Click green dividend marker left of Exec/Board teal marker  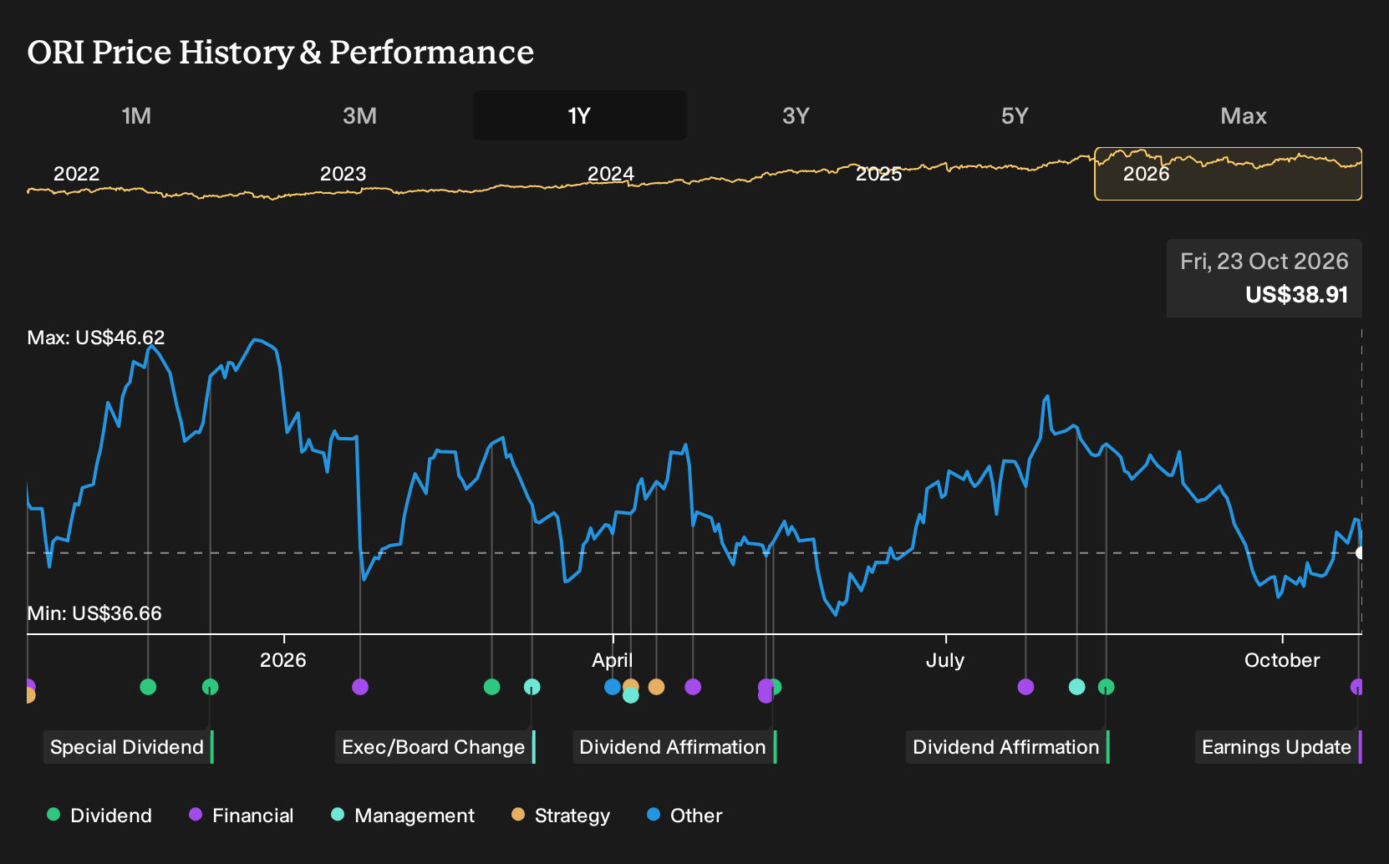coord(492,687)
